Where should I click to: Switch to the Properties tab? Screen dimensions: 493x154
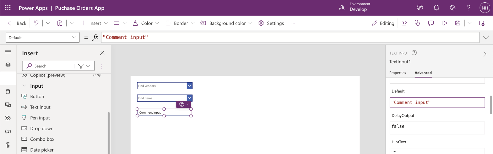click(397, 73)
